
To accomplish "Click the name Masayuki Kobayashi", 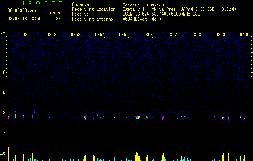I will pyautogui.click(x=144, y=4).
